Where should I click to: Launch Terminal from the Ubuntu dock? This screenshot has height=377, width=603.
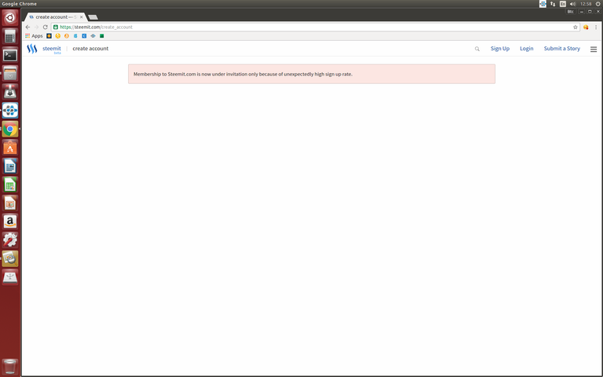pyautogui.click(x=10, y=55)
